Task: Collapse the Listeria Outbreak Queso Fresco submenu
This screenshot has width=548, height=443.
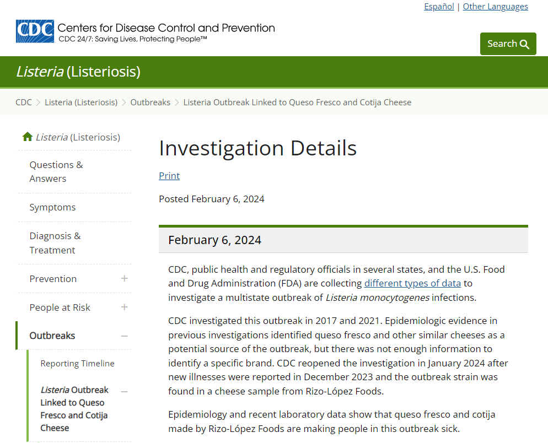Action: tap(124, 392)
